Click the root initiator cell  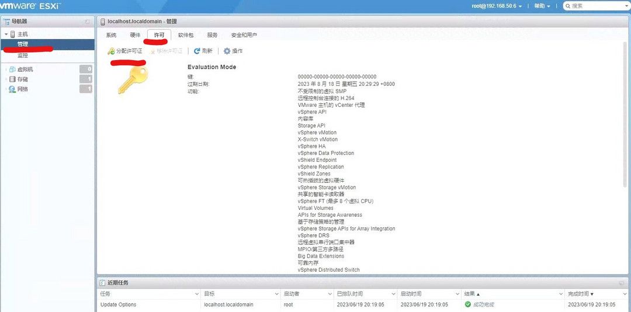tap(288, 304)
